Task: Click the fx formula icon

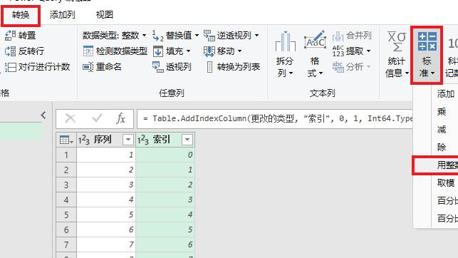Action: (120, 118)
